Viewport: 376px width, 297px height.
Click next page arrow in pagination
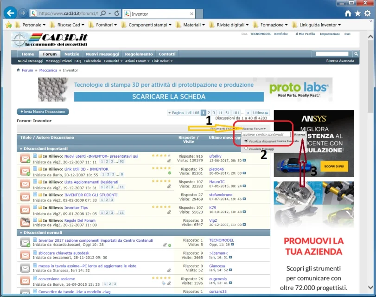(248, 113)
